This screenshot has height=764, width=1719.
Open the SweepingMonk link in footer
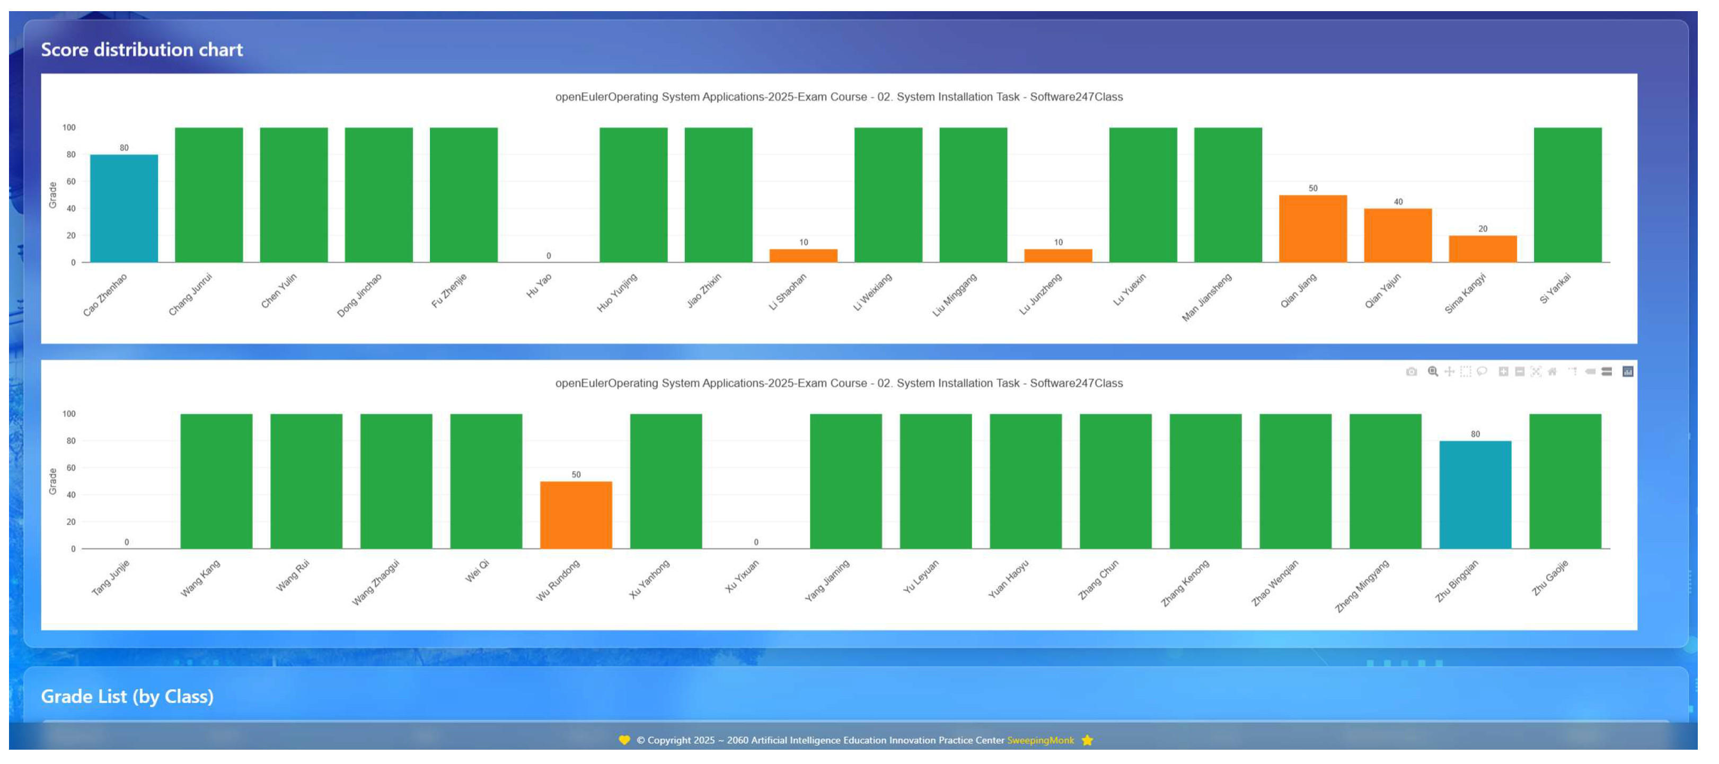point(1041,740)
